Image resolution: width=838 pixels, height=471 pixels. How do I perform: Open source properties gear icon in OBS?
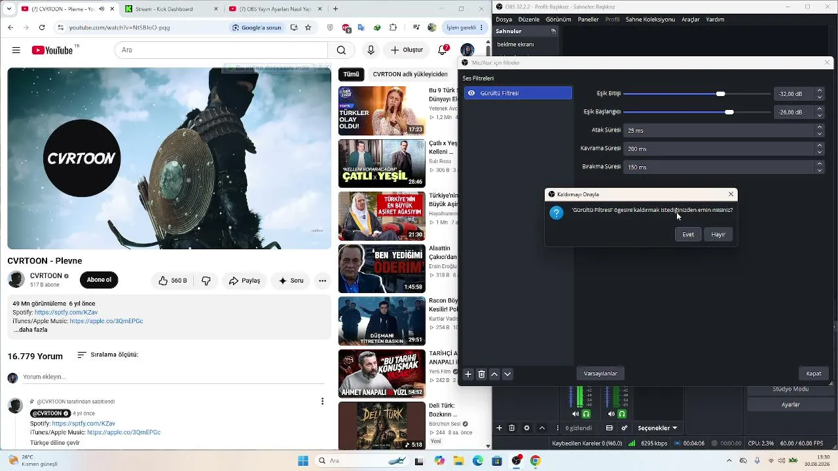[527, 428]
